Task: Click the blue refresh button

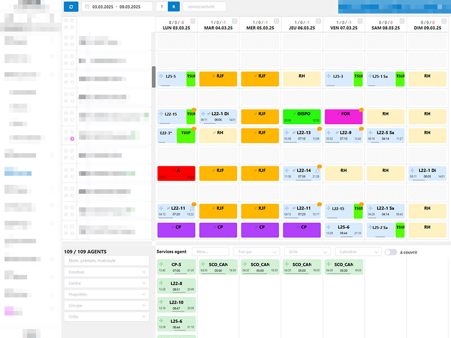Action: click(x=72, y=7)
